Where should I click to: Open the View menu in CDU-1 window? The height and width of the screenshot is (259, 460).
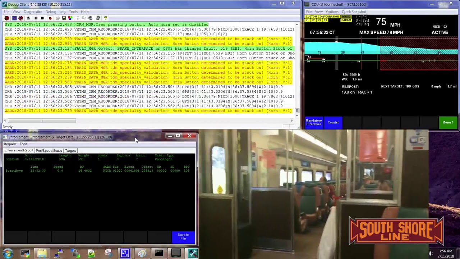click(x=319, y=12)
